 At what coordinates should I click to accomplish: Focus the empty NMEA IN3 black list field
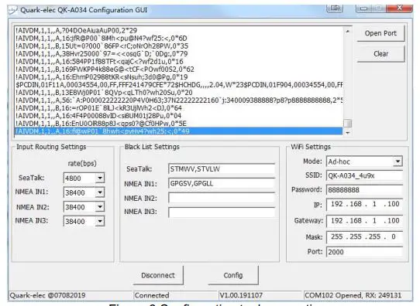(222, 212)
